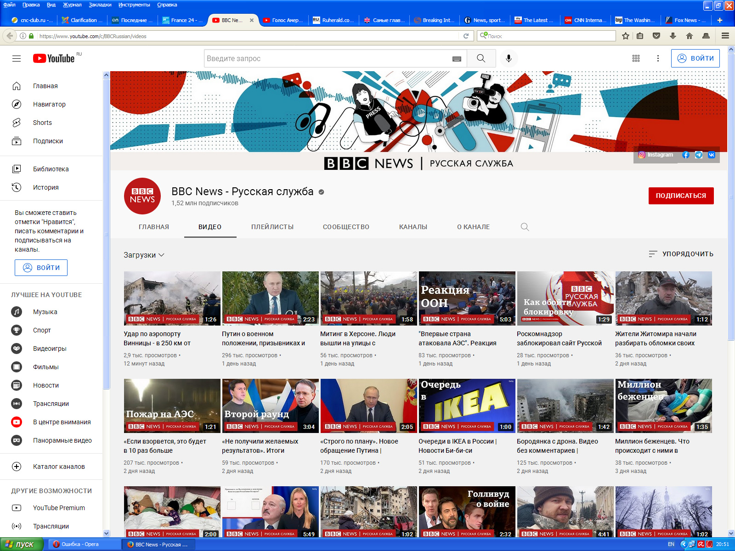Click the magnifier search button
Viewport: 735px width, 551px height.
click(x=481, y=58)
